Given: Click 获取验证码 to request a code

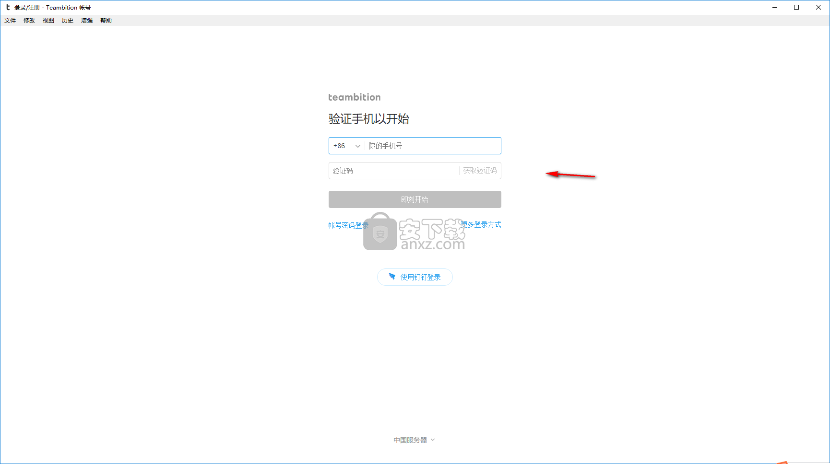Looking at the screenshot, I should pos(480,171).
